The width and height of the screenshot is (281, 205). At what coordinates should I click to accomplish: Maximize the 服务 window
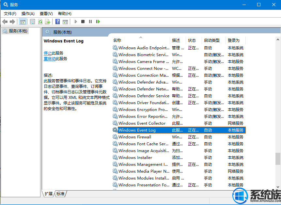[259, 5]
